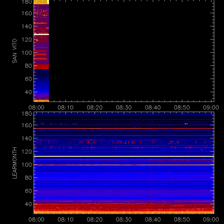Click the white band near 128 in SAN VITO

click(x=41, y=34)
